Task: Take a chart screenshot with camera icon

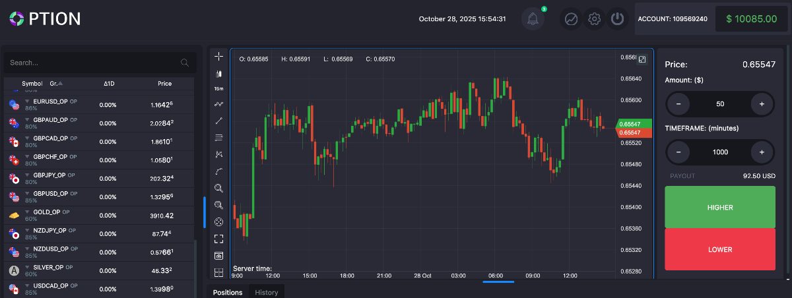Action: click(x=219, y=256)
